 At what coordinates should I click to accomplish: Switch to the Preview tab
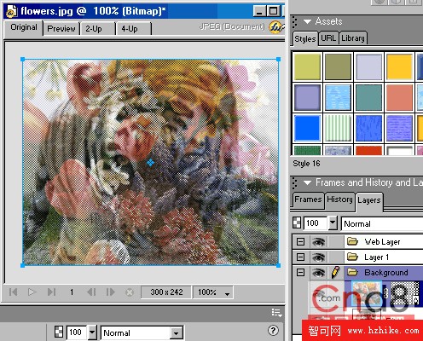pyautogui.click(x=61, y=29)
